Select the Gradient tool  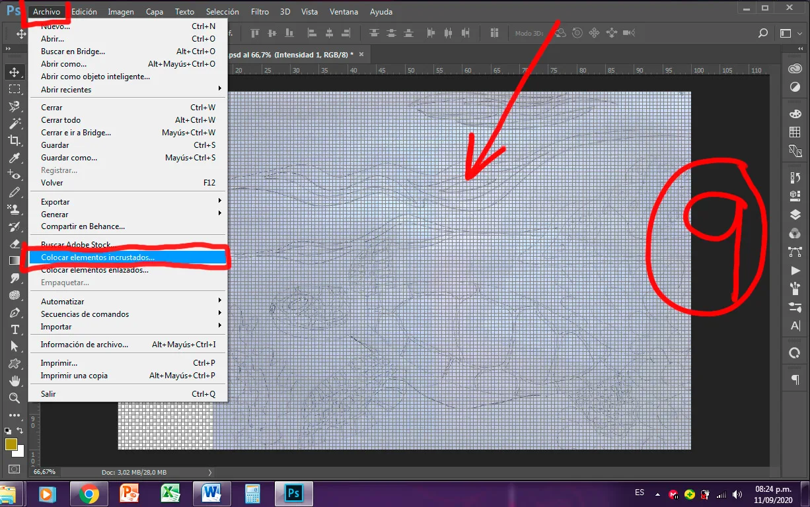click(x=15, y=261)
